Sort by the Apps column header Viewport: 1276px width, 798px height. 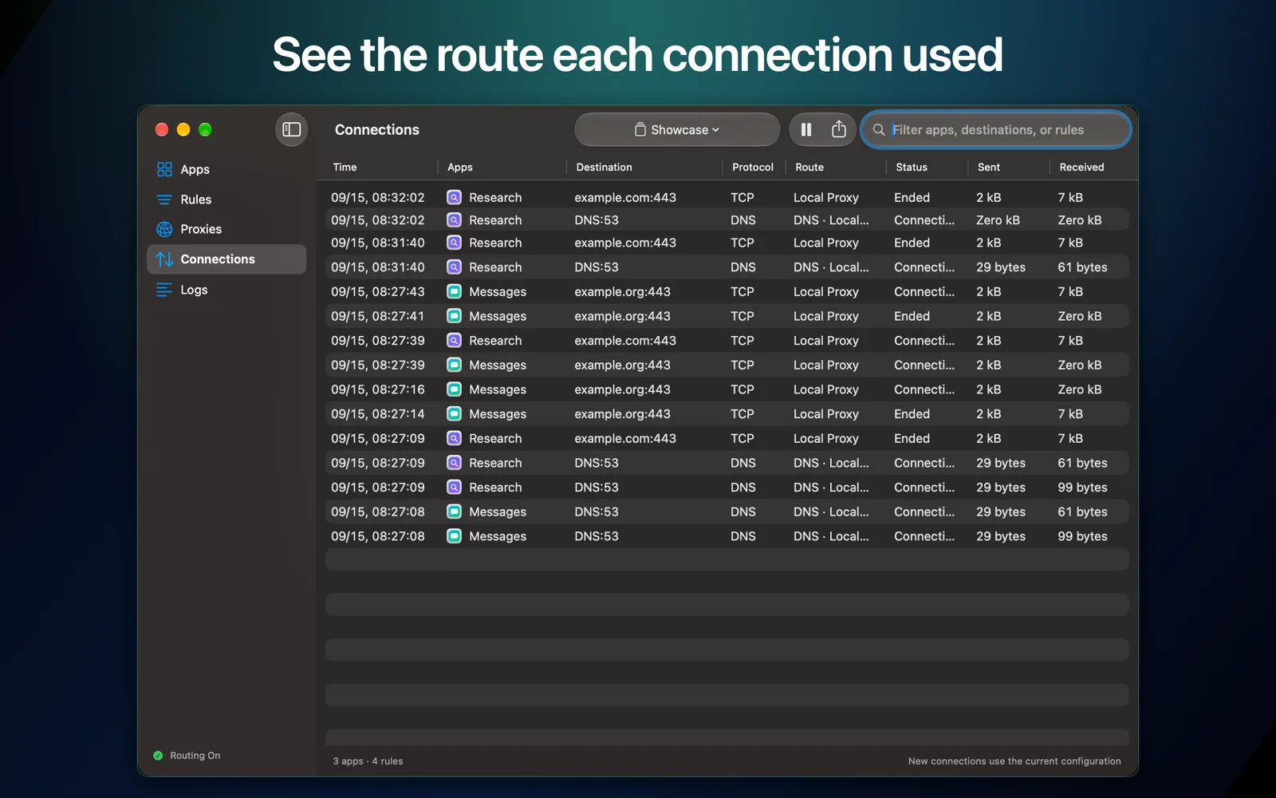coord(459,167)
